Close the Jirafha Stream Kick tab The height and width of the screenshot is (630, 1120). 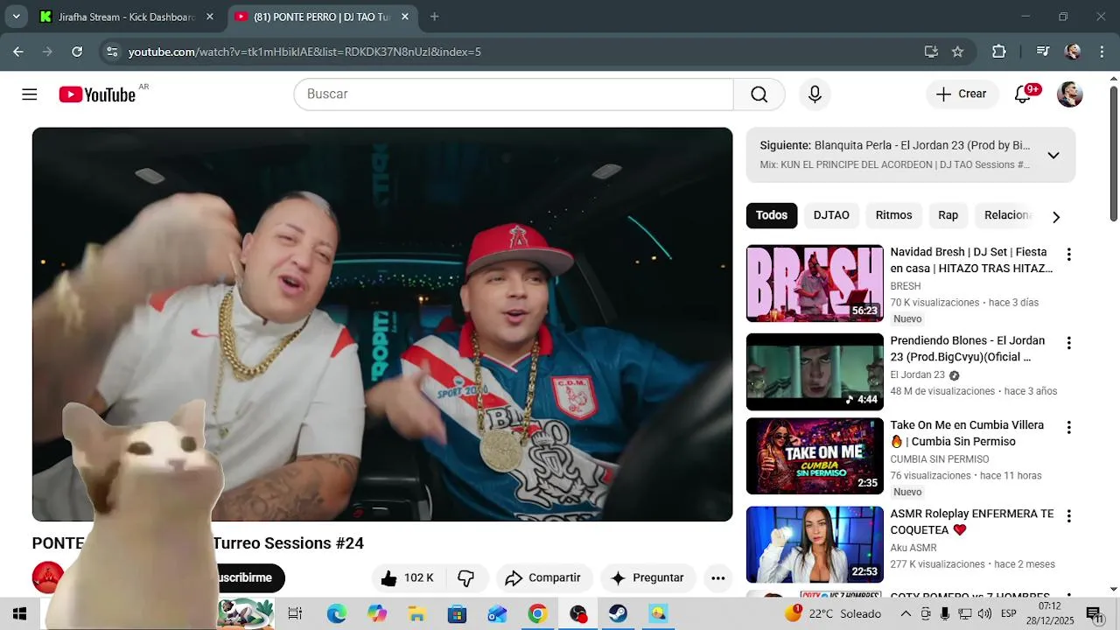point(210,17)
